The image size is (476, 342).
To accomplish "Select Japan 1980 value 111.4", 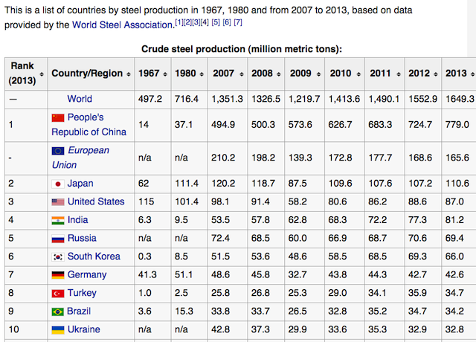I will point(187,184).
